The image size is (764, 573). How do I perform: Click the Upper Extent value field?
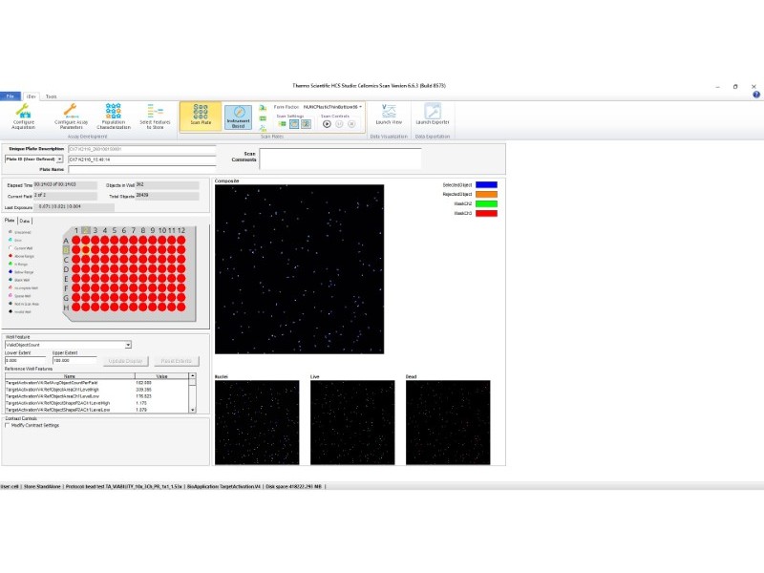[x=74, y=360]
